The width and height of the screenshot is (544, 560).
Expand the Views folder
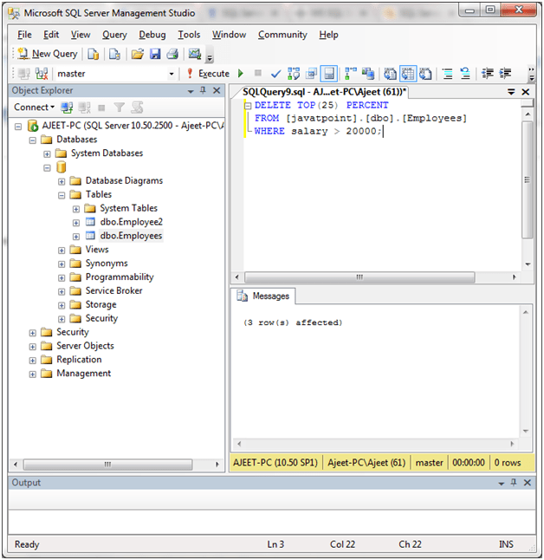[62, 251]
